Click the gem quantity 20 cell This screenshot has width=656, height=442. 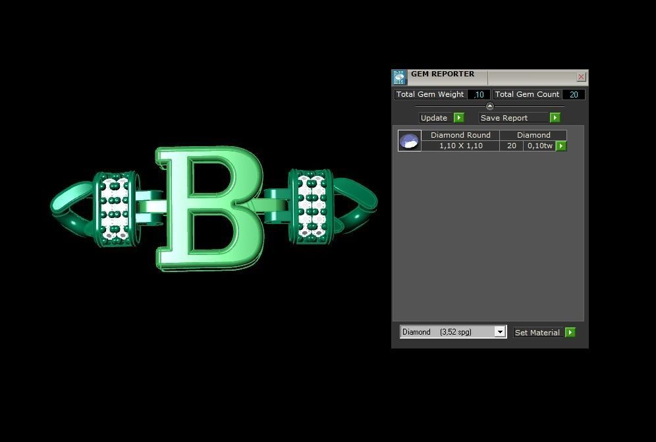point(511,146)
